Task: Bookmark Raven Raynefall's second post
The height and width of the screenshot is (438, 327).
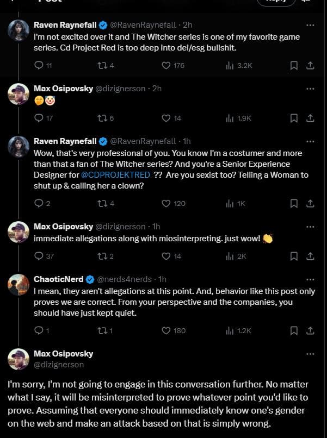Action: point(293,203)
